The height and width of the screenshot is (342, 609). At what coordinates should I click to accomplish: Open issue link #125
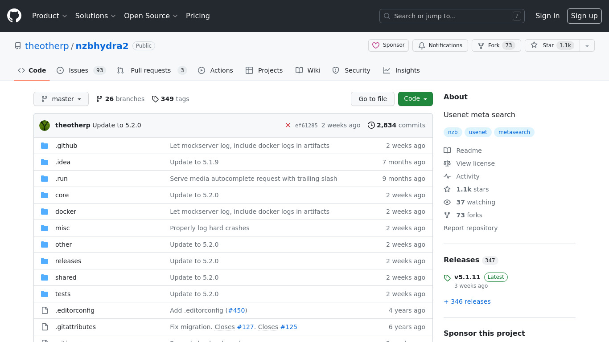288,327
